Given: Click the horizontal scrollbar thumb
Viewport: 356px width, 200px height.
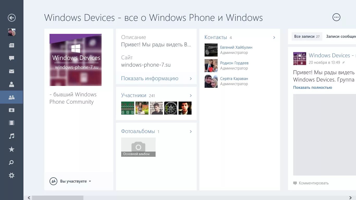Looking at the screenshot, I should (58, 198).
